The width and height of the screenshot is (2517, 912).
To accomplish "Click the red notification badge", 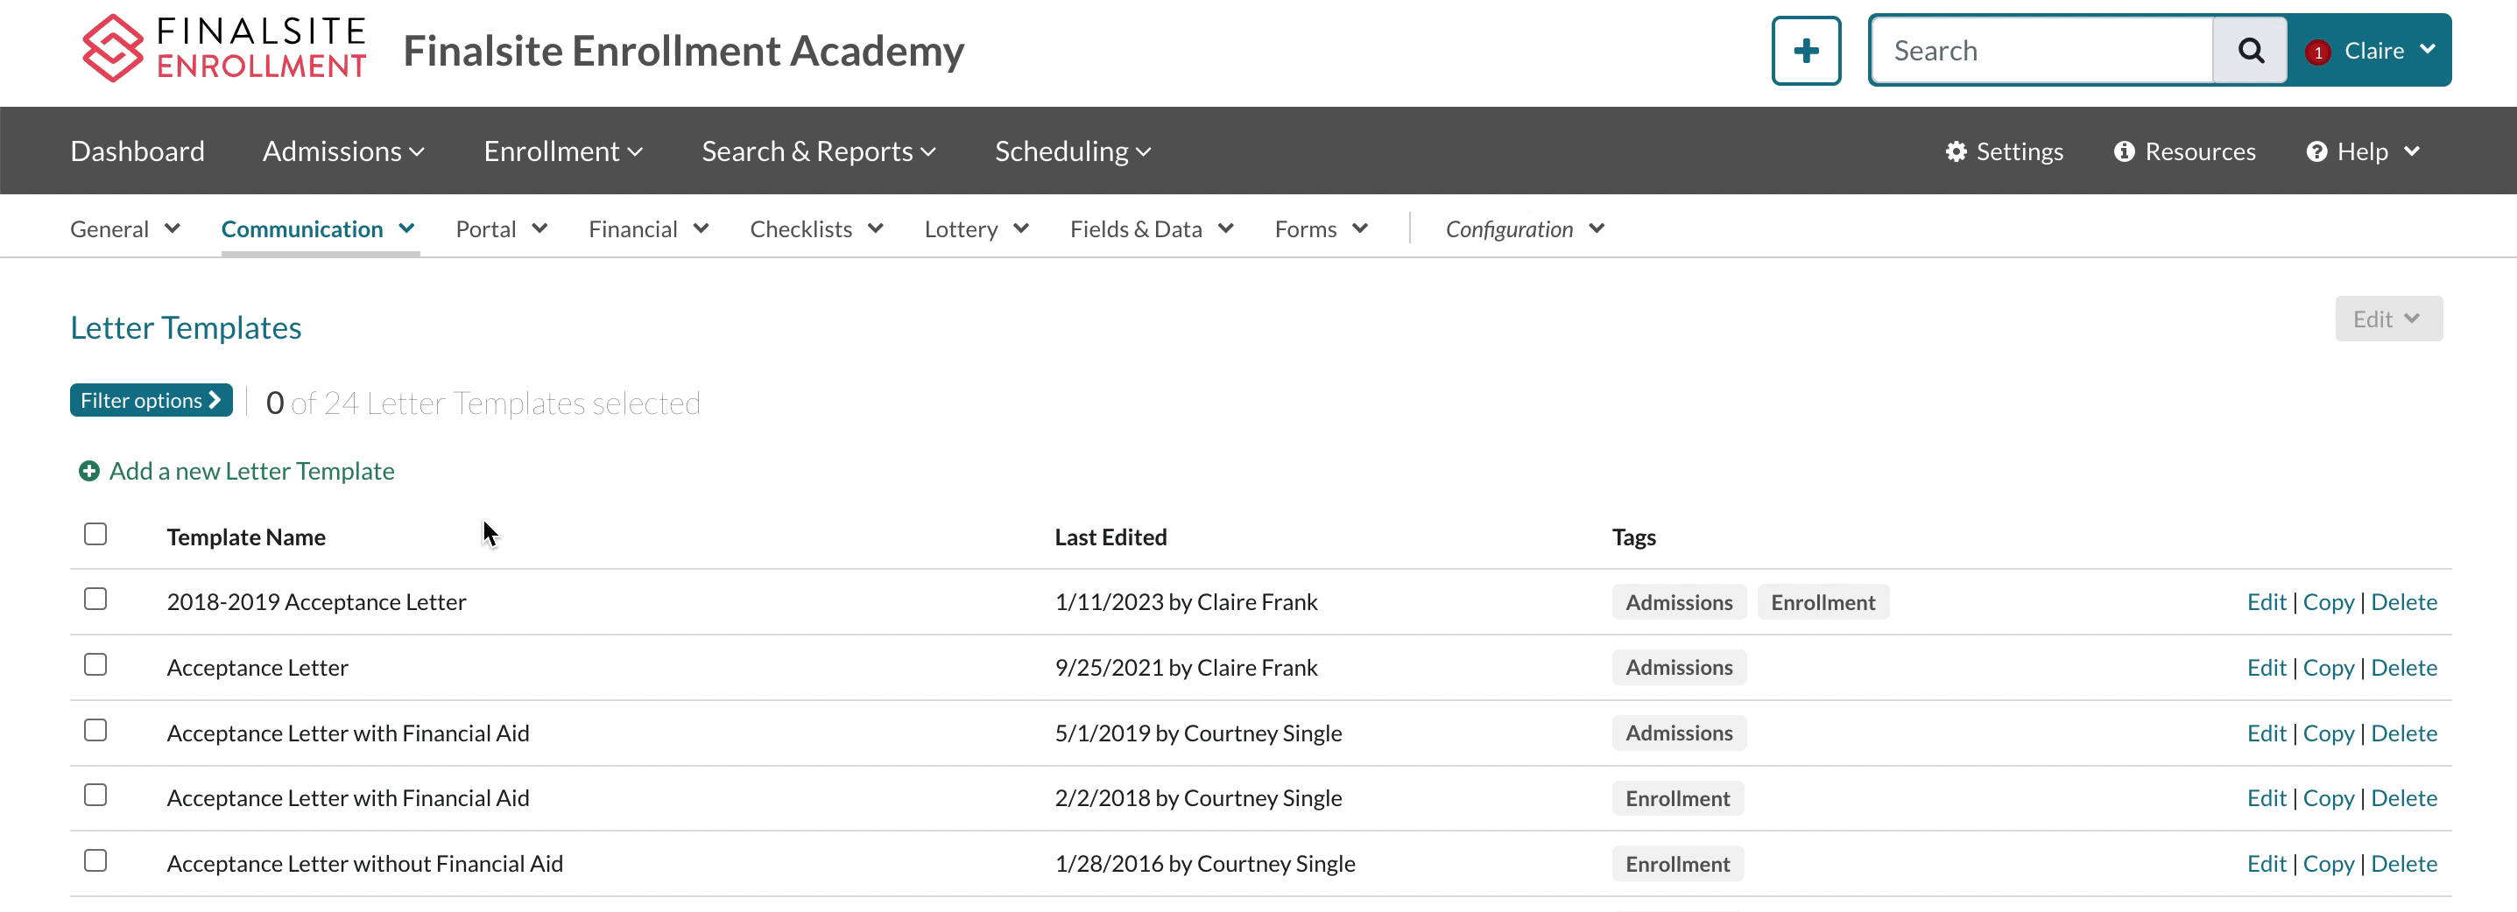I will click(x=2316, y=53).
